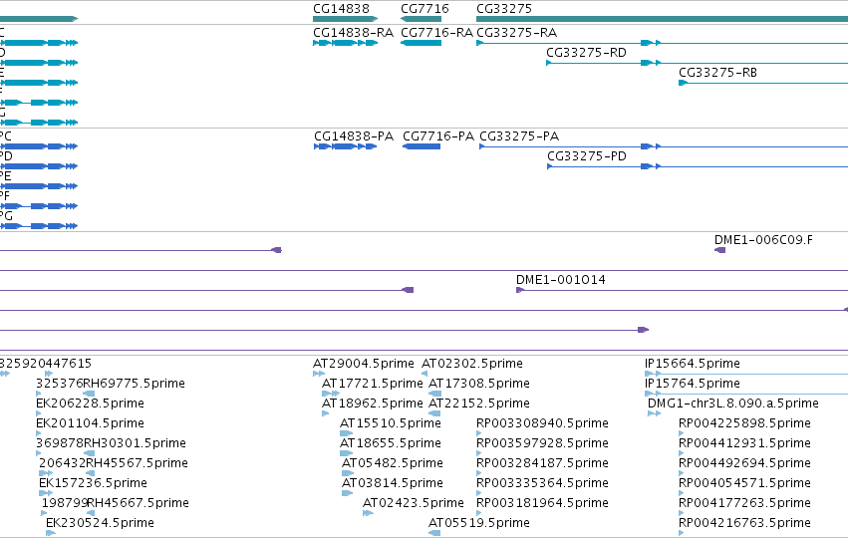Image resolution: width=848 pixels, height=538 pixels.
Task: Click the AT15510.5prime EST label
Action: 391,423
